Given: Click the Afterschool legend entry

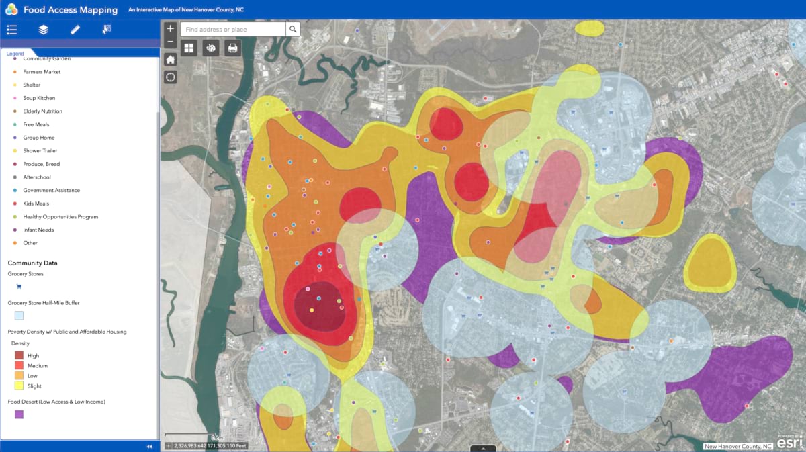Looking at the screenshot, I should pyautogui.click(x=37, y=177).
